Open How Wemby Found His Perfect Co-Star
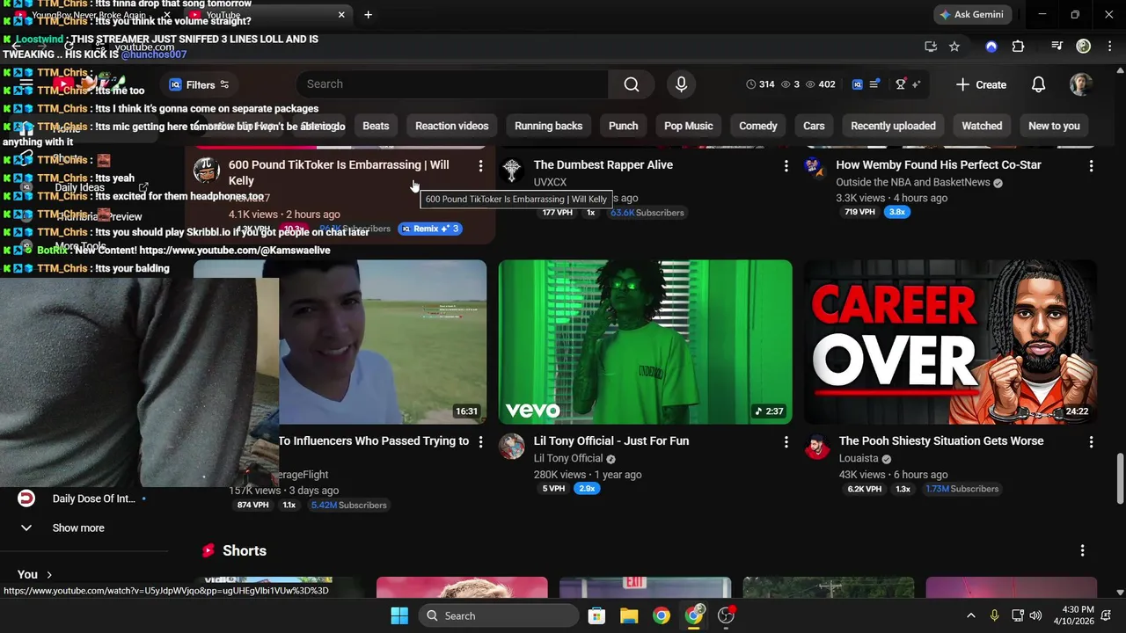This screenshot has height=633, width=1126. (x=938, y=164)
